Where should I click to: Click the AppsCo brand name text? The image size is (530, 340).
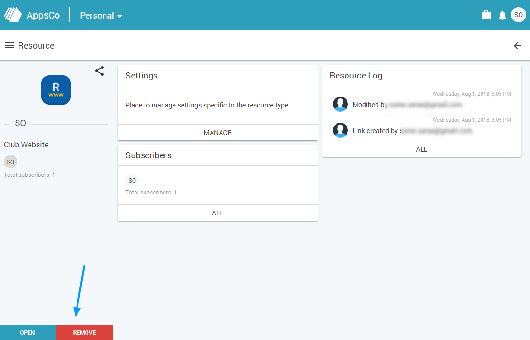tap(43, 16)
